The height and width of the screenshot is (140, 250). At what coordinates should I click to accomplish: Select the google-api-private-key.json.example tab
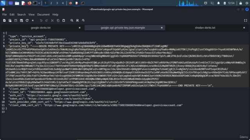123,28
